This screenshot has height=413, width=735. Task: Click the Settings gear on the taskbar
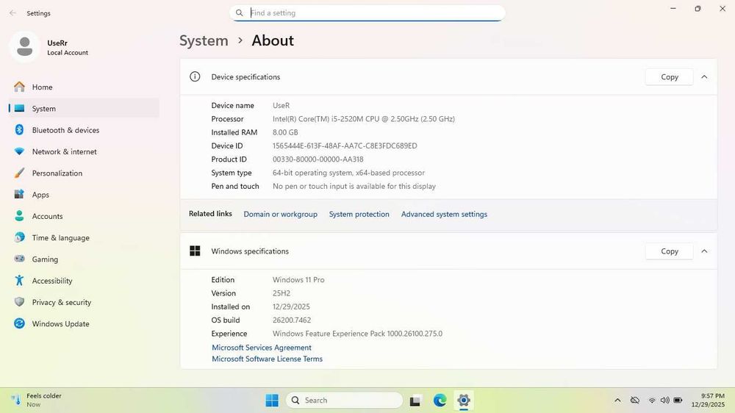tap(464, 400)
